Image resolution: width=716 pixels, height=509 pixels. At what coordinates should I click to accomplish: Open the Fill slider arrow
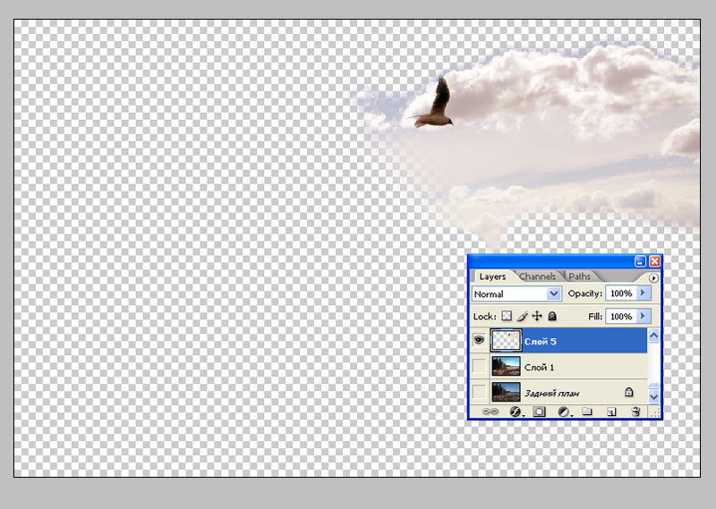point(643,316)
